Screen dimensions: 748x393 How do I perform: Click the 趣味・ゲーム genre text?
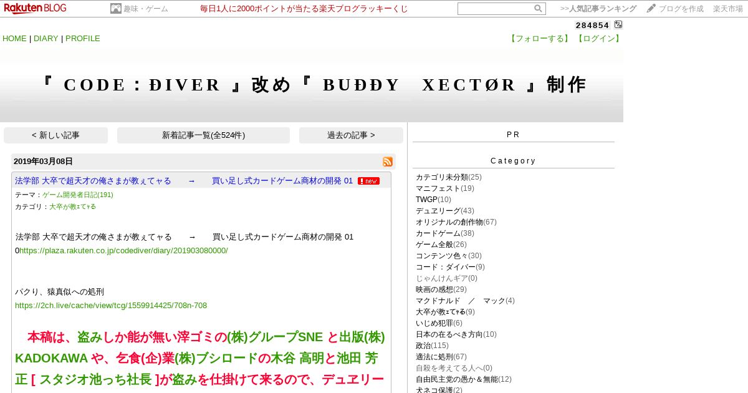[146, 9]
